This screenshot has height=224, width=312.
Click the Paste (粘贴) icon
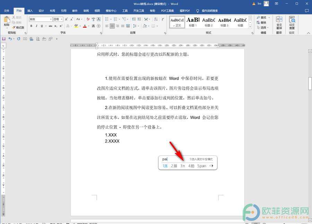tap(7, 20)
